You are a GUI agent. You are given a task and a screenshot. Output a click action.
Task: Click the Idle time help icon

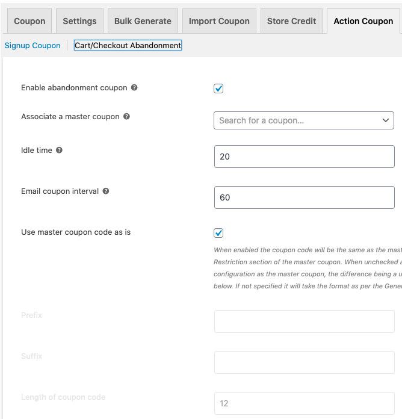tap(59, 150)
